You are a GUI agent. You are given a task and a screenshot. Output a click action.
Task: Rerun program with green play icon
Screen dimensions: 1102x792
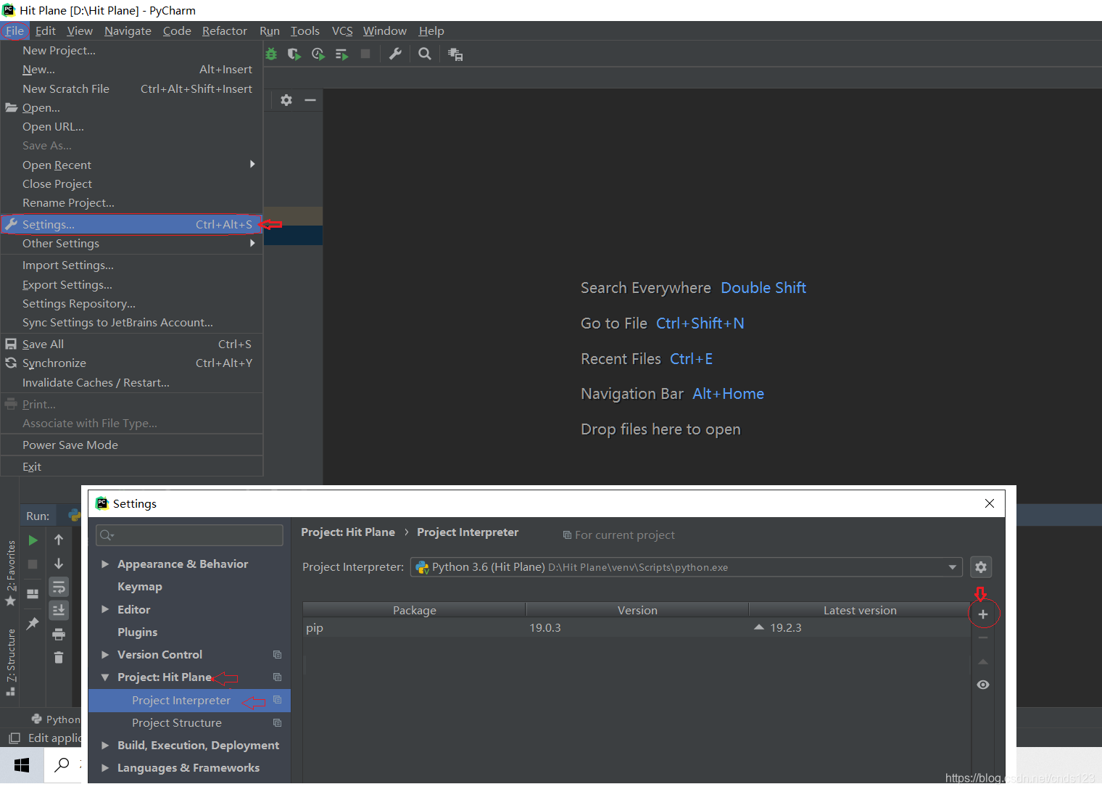point(33,540)
